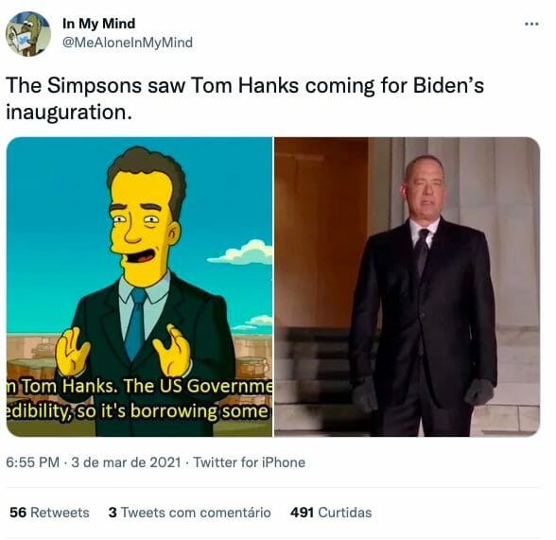Open the Simpsons cartoon image on the left
Viewport: 556px width, 540px height.
pos(139,287)
